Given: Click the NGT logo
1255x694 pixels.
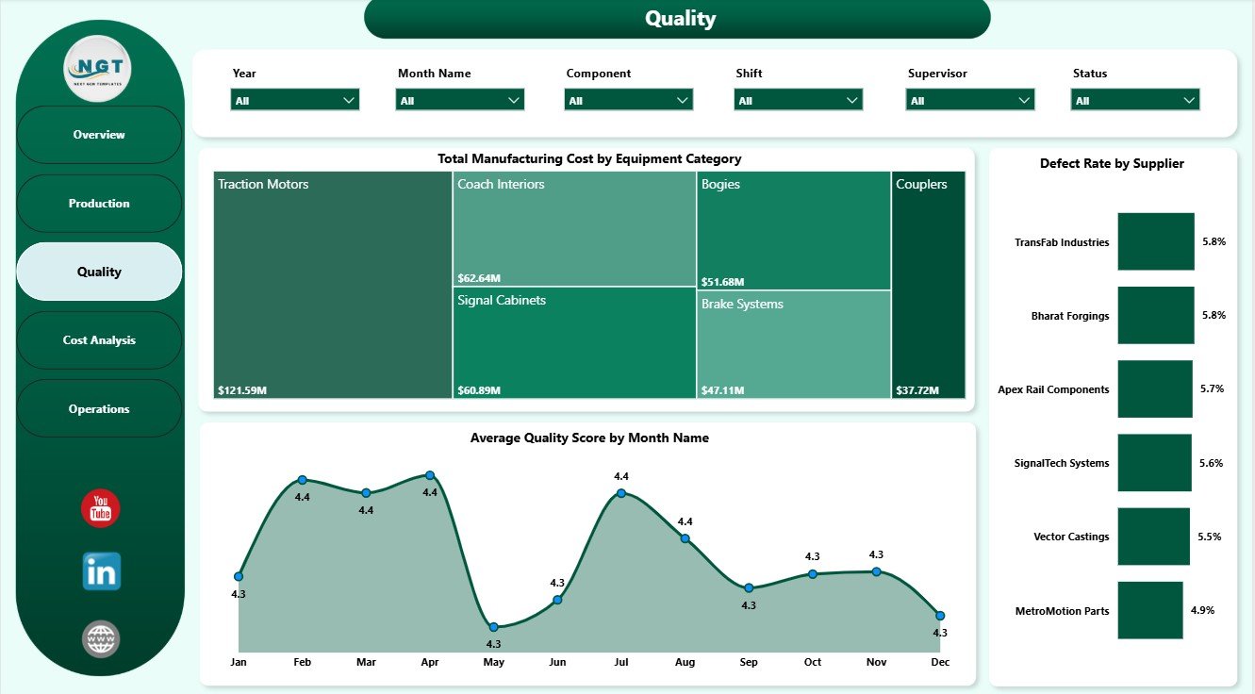Looking at the screenshot, I should [98, 69].
